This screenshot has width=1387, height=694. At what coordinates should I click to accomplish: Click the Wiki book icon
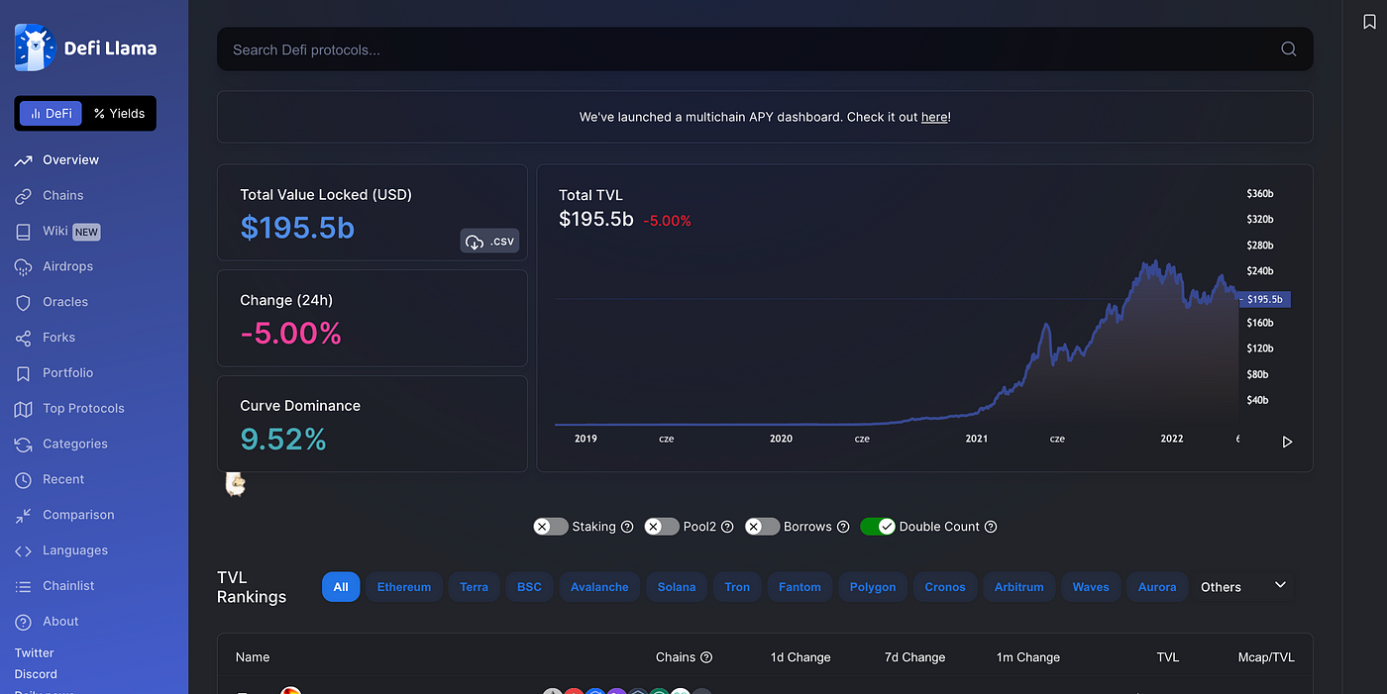click(x=24, y=232)
